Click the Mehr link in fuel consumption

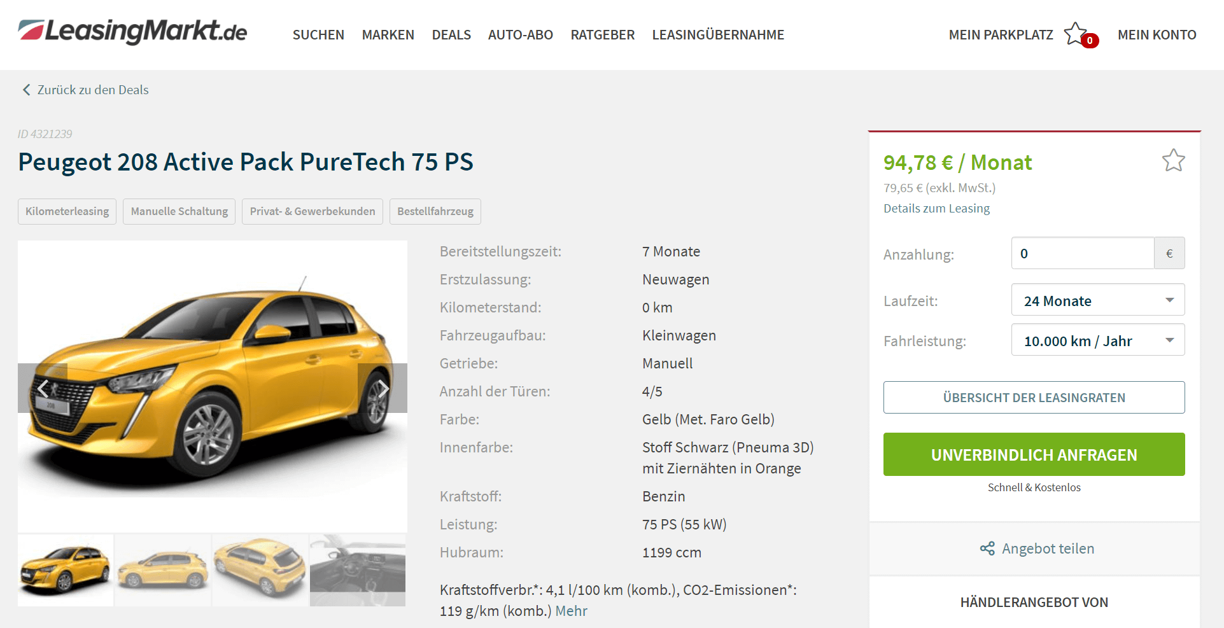(x=571, y=611)
